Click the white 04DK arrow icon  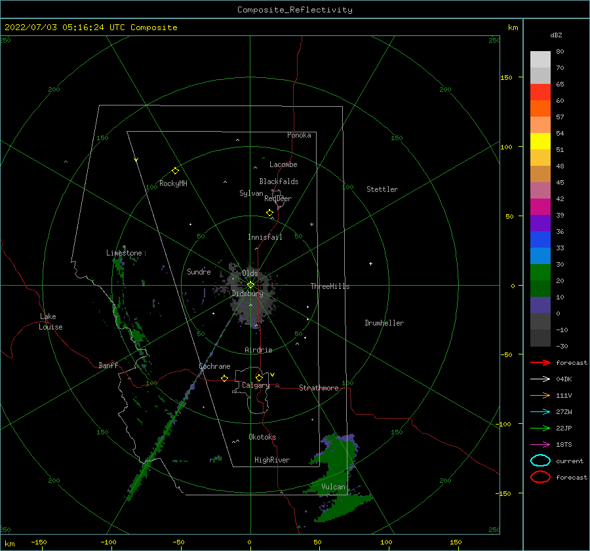(540, 379)
